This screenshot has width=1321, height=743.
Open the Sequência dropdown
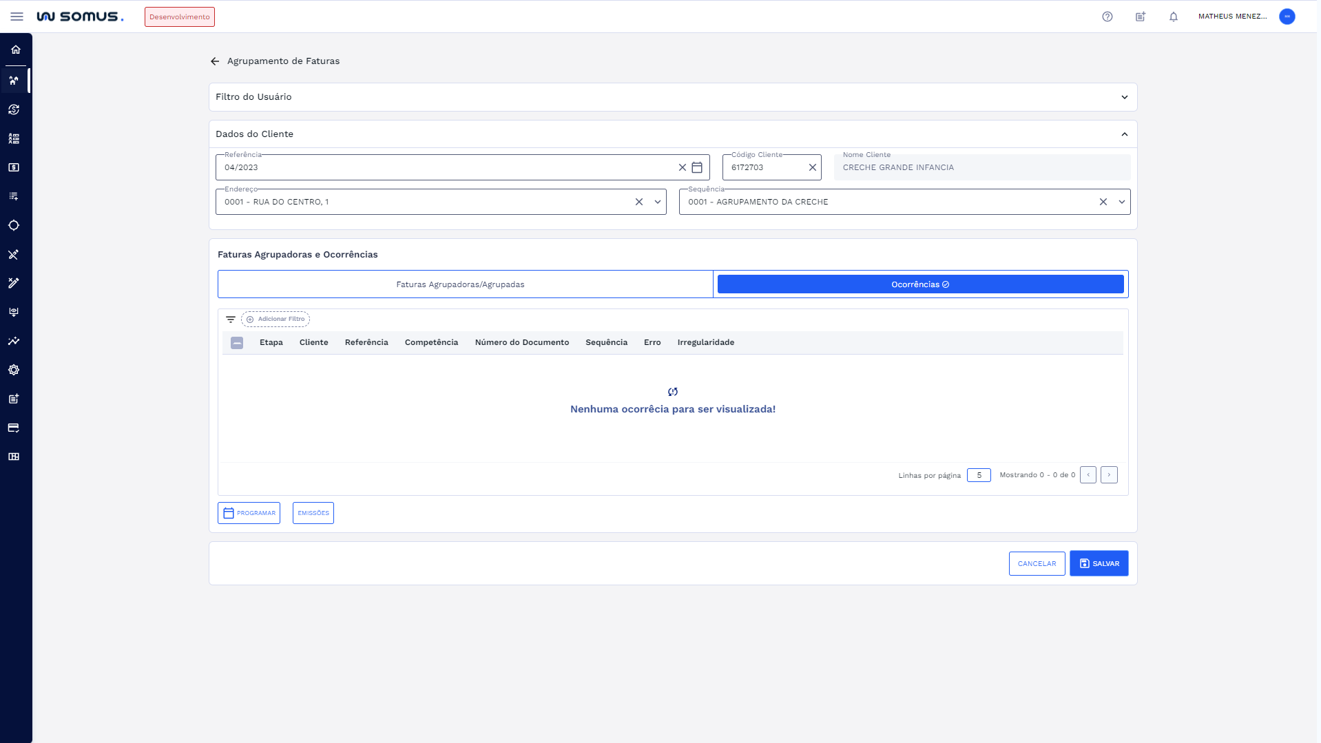pos(1121,202)
